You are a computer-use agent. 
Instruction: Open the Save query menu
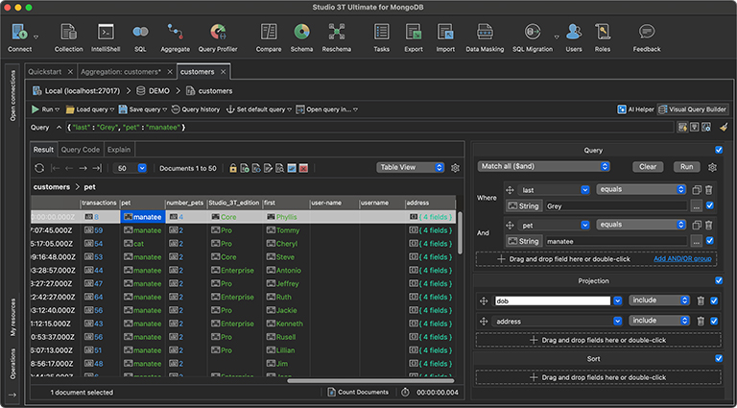pos(143,109)
